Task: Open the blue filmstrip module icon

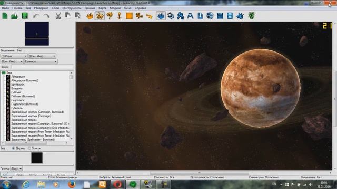Action: (x=220, y=16)
